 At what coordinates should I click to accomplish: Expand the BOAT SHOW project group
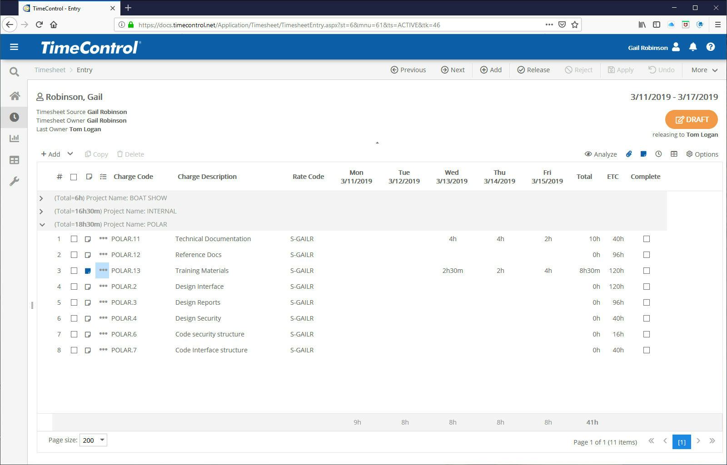41,198
